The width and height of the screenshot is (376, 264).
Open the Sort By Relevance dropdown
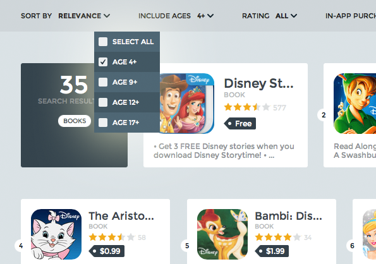coord(84,16)
